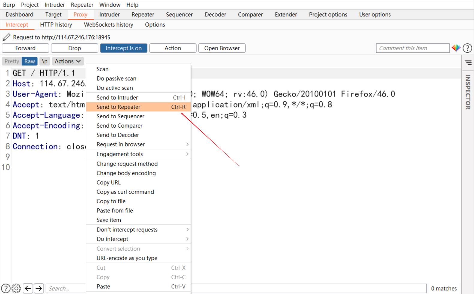
Task: Open the bottom-left help icon
Action: 6,288
